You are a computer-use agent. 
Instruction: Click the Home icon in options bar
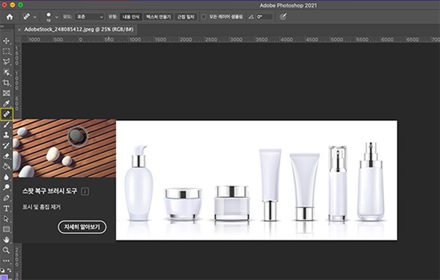tap(9, 17)
